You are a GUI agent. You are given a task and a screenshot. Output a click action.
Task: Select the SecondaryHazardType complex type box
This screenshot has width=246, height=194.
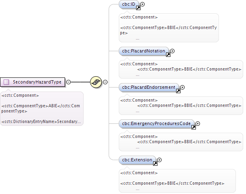click(32, 82)
